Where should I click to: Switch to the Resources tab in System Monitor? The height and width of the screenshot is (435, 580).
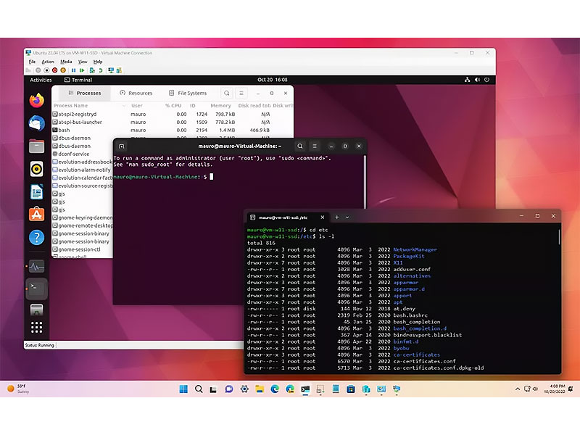136,94
